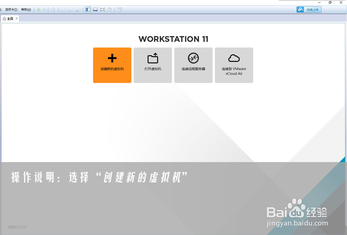
Task: Click the cloud upload icon beside 拖拽上传
Action: click(x=300, y=9)
